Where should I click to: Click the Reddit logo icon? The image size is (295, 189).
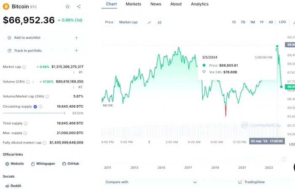click(x=7, y=186)
